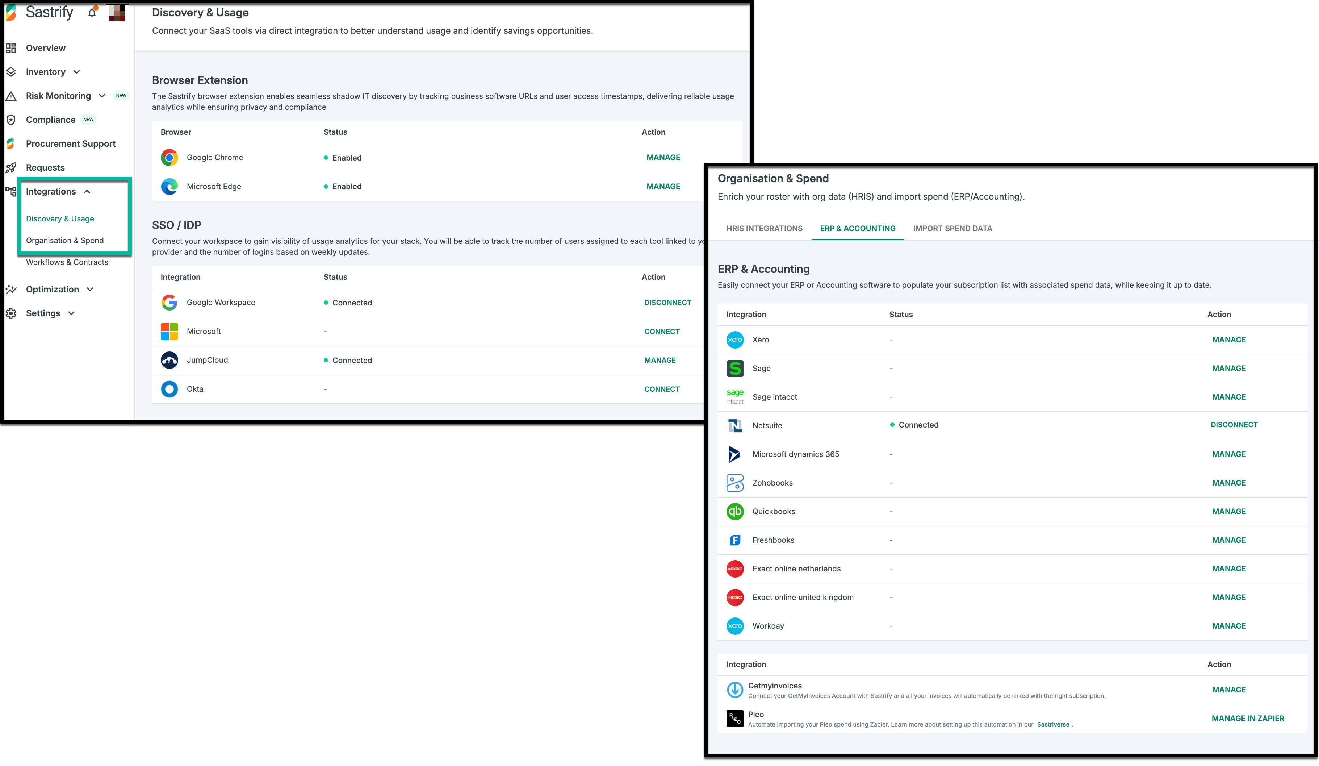Open the Sastriverse link

point(1052,725)
